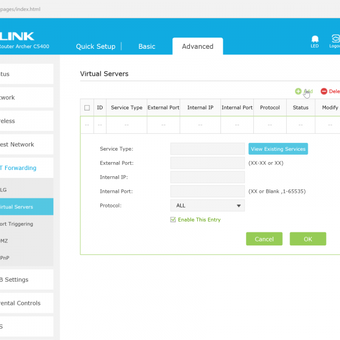Open Parental Controls in sidebar
Image resolution: width=340 pixels, height=340 pixels.
pos(23,303)
